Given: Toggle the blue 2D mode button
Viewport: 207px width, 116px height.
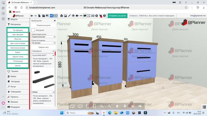Looking at the screenshot, I should click(x=51, y=16).
